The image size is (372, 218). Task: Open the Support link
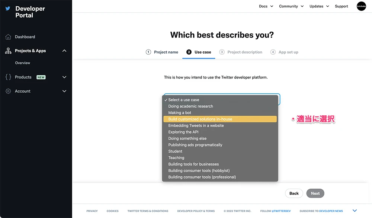pos(341,6)
